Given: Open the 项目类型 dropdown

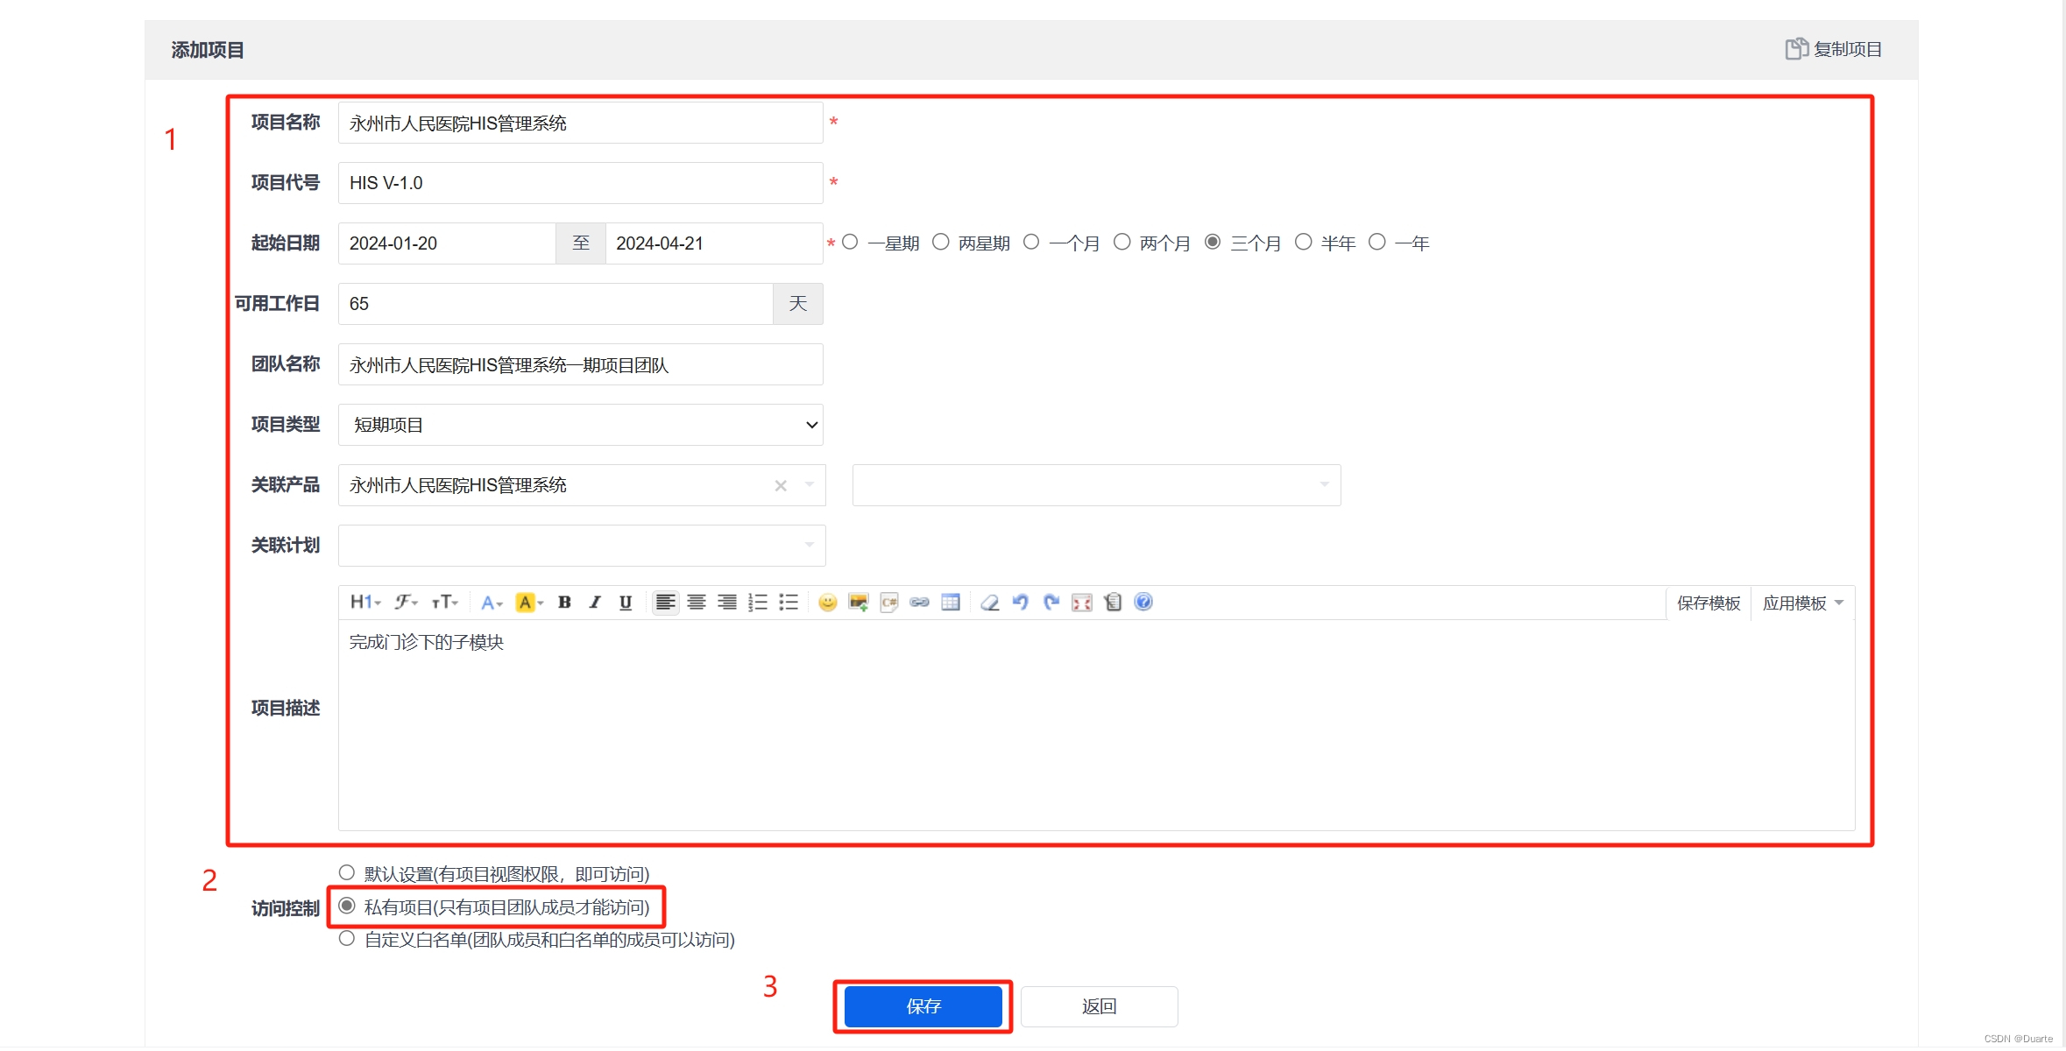Looking at the screenshot, I should tap(580, 425).
